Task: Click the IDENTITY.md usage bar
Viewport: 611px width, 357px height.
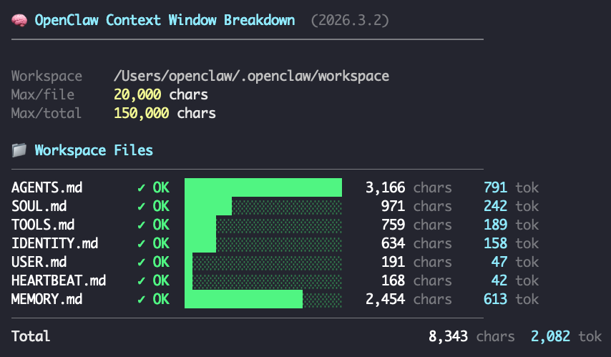Action: [263, 243]
